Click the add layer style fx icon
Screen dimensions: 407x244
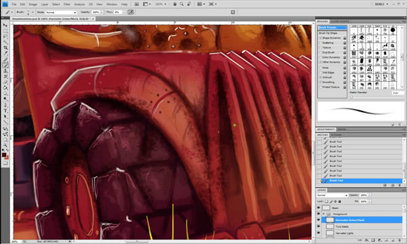[367, 241]
